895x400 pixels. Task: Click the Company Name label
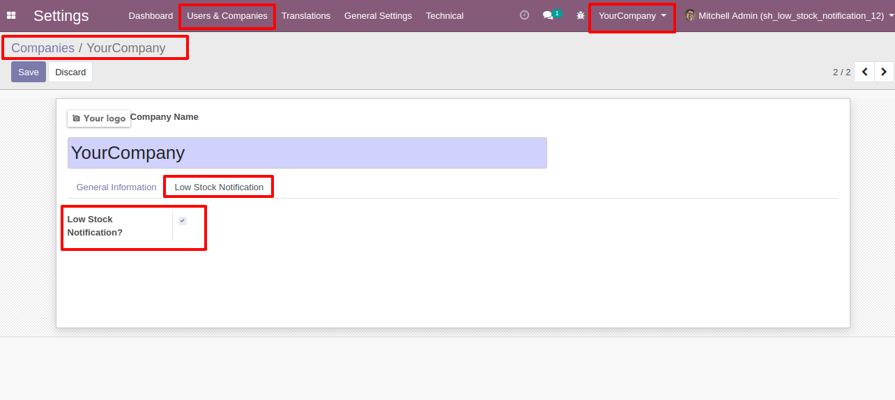(165, 116)
